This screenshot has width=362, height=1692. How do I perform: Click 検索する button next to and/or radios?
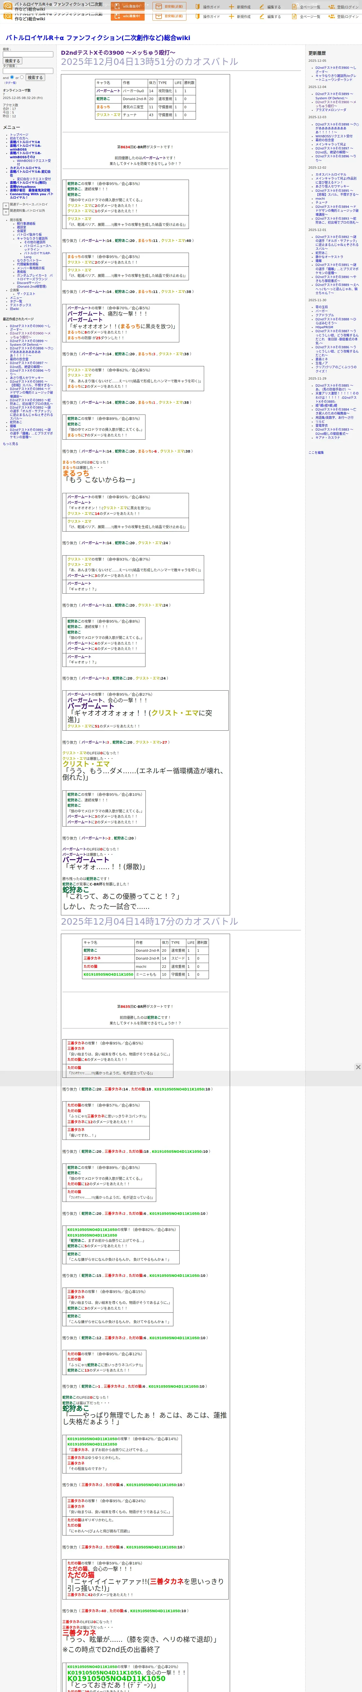point(35,78)
